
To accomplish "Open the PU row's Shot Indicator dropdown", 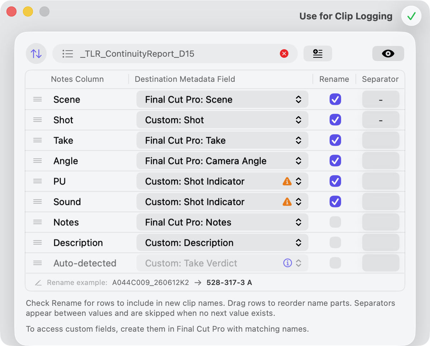I will (x=222, y=181).
